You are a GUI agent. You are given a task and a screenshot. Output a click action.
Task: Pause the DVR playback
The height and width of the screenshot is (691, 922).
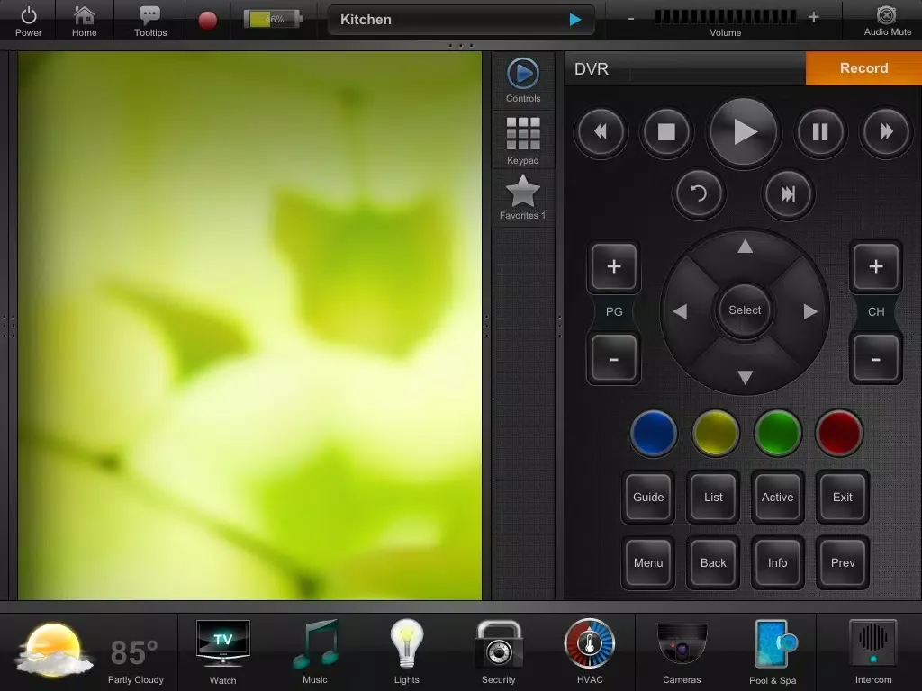pos(820,131)
